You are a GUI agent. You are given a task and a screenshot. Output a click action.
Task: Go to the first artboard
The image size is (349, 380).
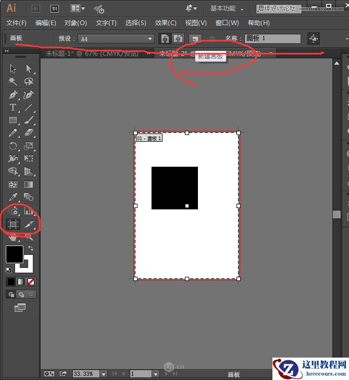[115, 374]
